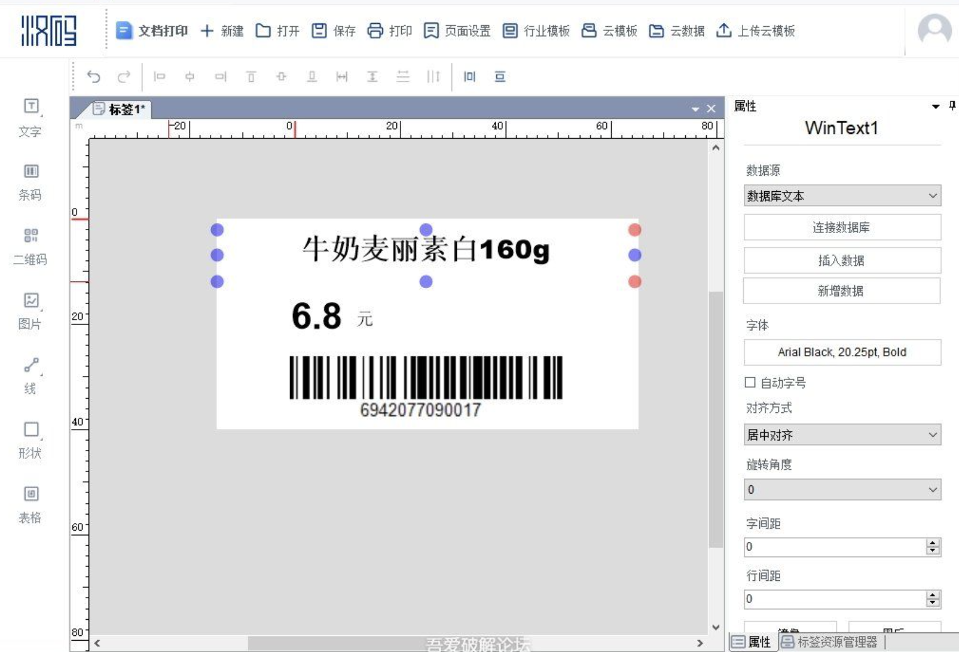
Task: Open the 旋转角度 rotation dropdown
Action: click(x=842, y=490)
